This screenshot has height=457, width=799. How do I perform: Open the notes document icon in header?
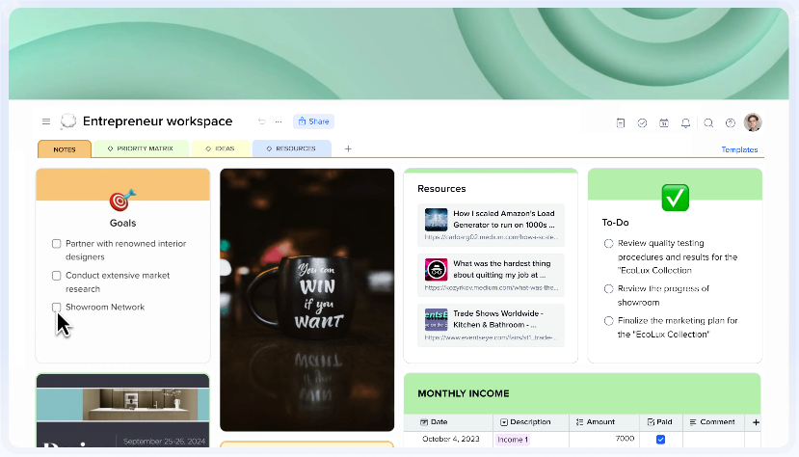coord(620,122)
